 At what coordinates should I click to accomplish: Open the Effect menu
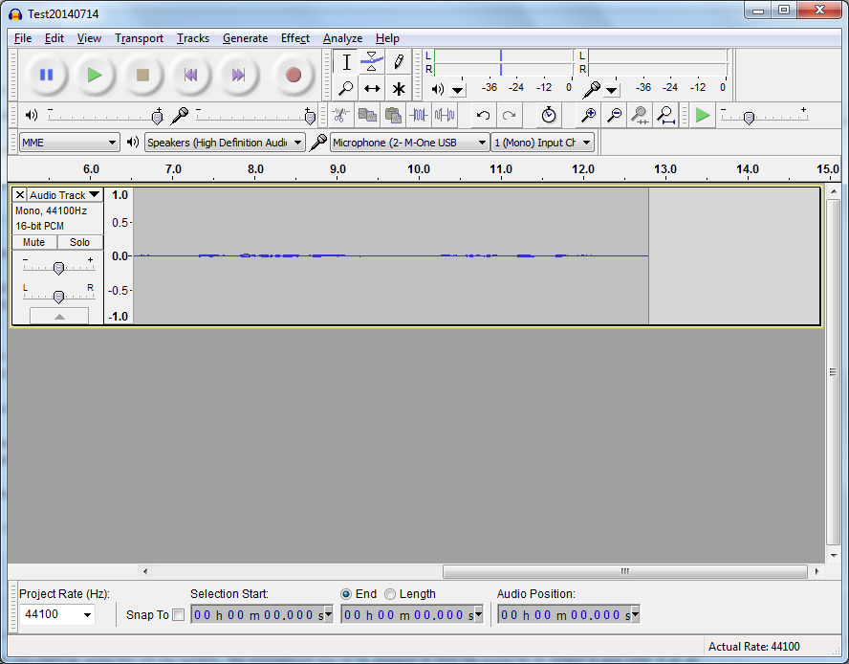coord(295,38)
